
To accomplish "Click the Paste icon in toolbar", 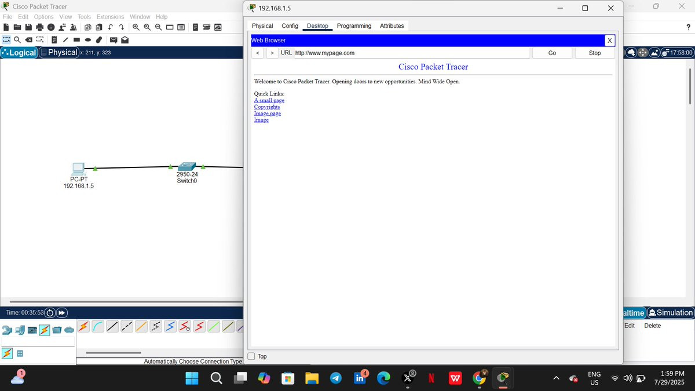I will coord(99,27).
